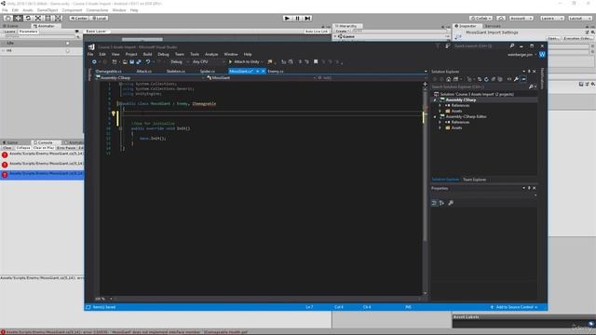Click Solution Explorer Refresh icon
This screenshot has height=335, width=596.
[x=486, y=79]
